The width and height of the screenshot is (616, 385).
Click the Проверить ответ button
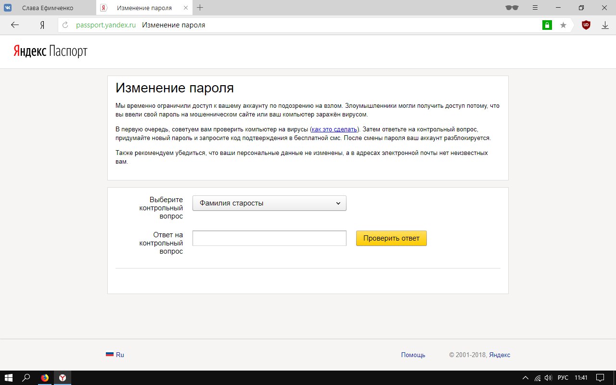pyautogui.click(x=391, y=238)
